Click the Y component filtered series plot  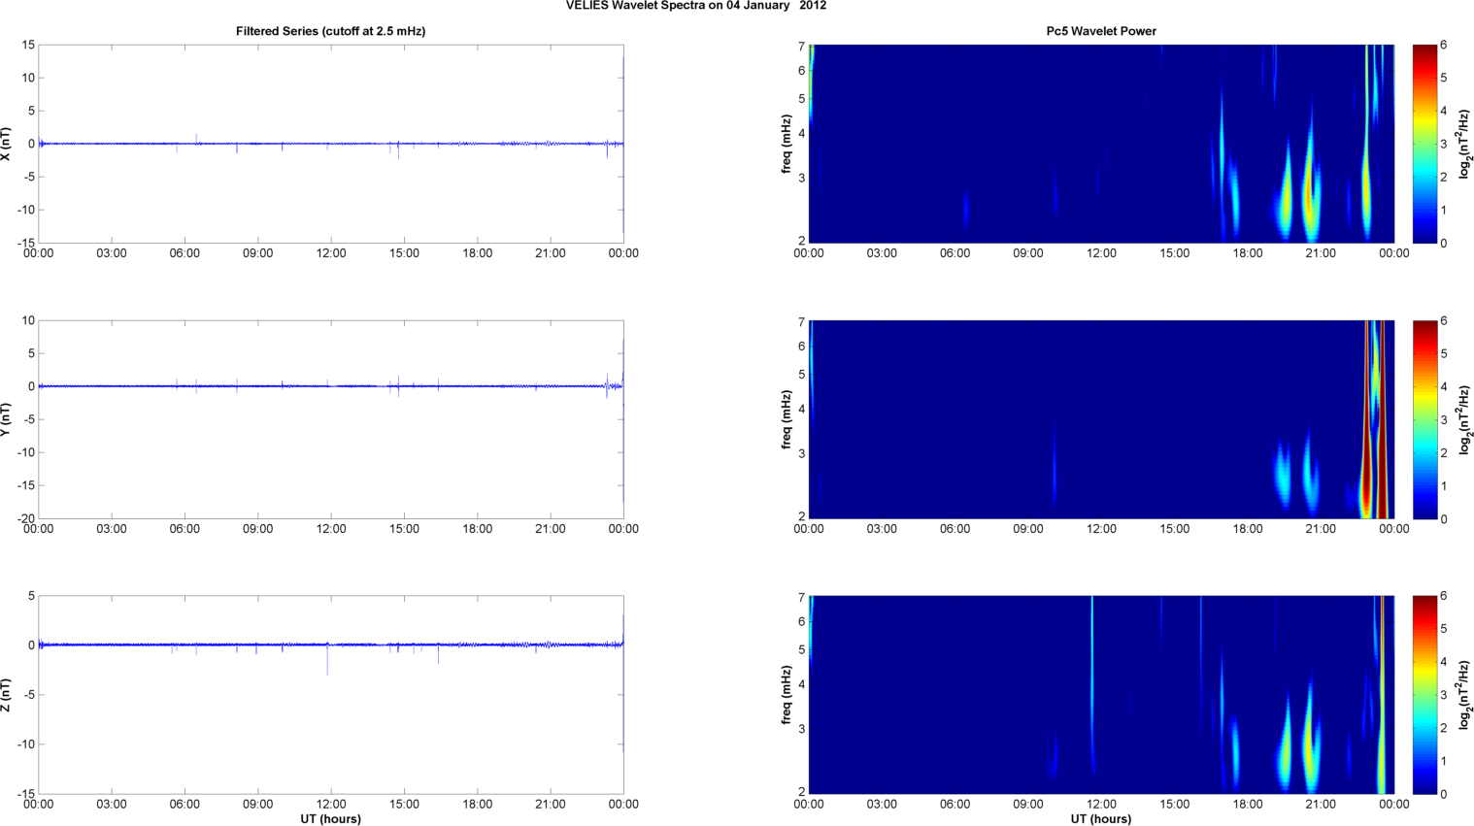331,419
